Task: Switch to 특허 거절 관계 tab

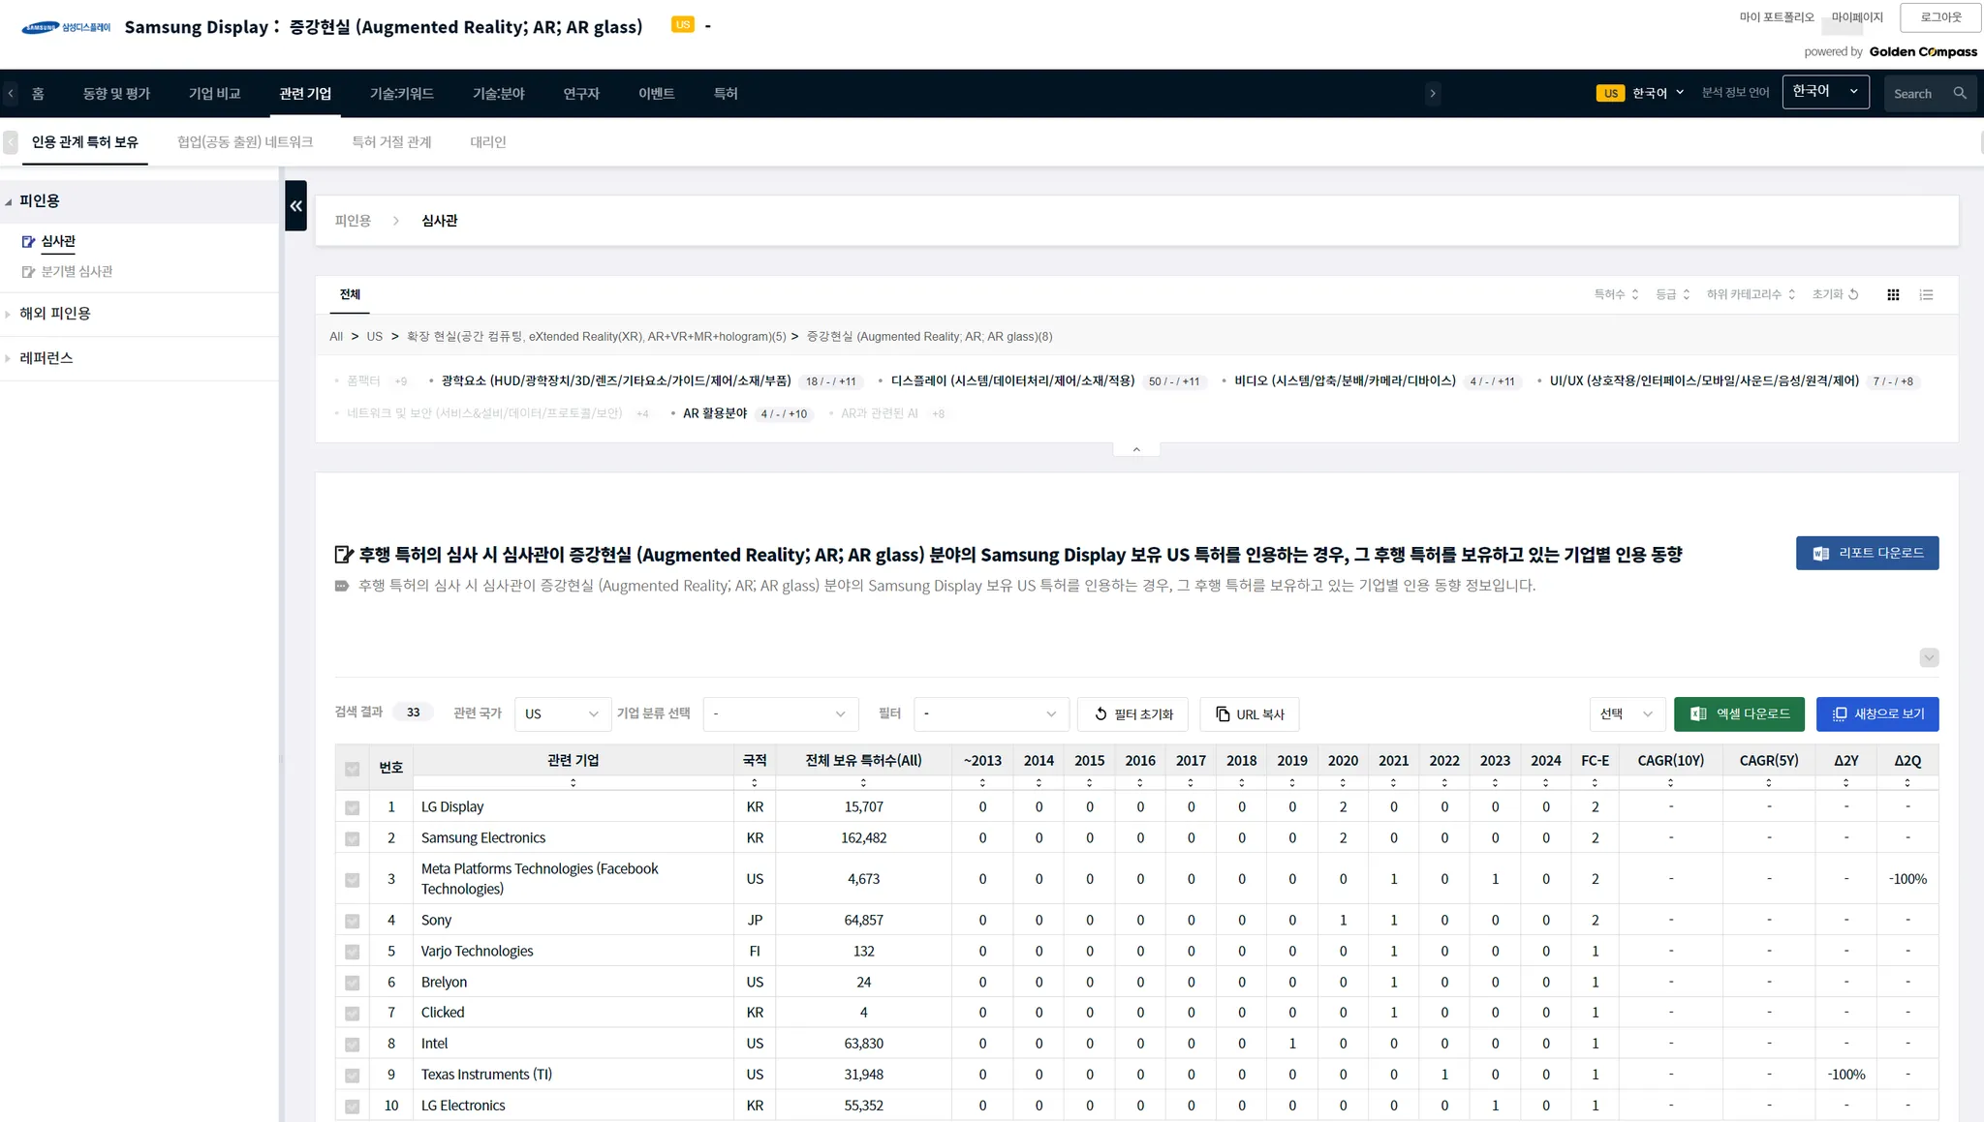Action: (391, 142)
